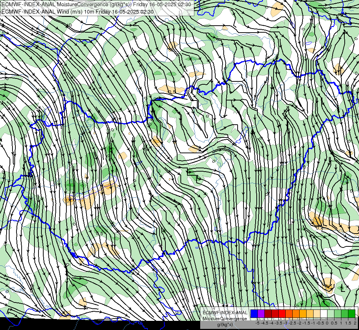
Task: Click the blue legend swatch below -5
Action: pos(254,313)
